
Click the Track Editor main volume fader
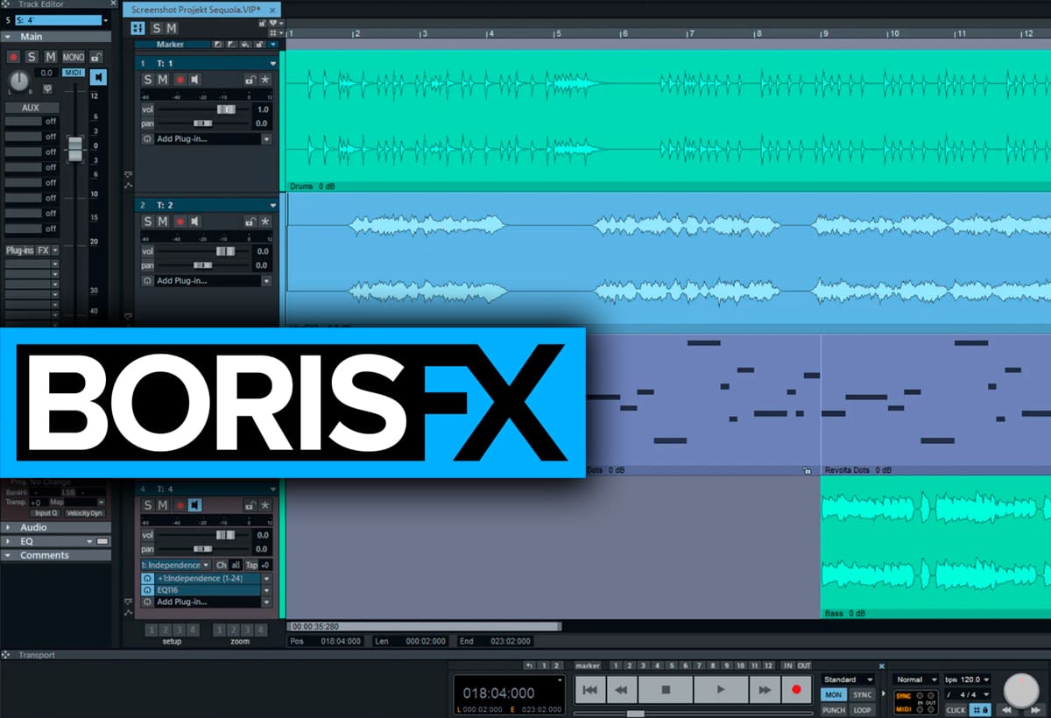pyautogui.click(x=74, y=148)
